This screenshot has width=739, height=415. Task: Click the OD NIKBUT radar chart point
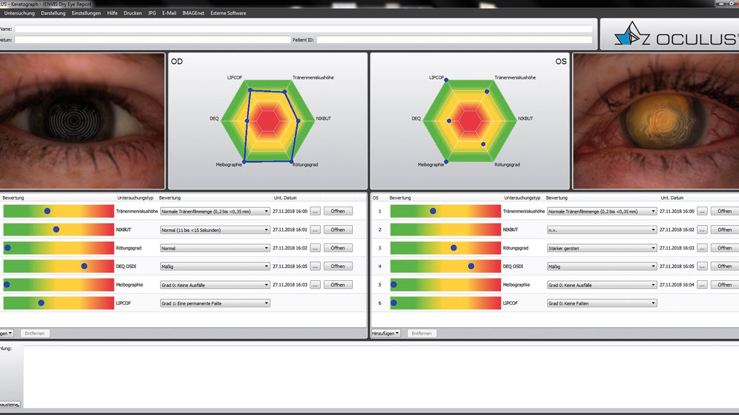[x=299, y=121]
